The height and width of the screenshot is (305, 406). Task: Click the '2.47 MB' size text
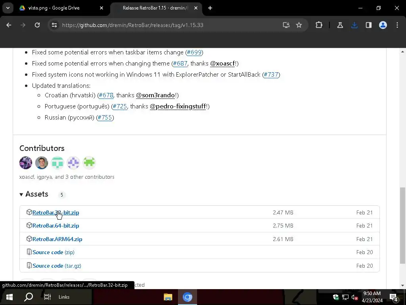point(283,213)
